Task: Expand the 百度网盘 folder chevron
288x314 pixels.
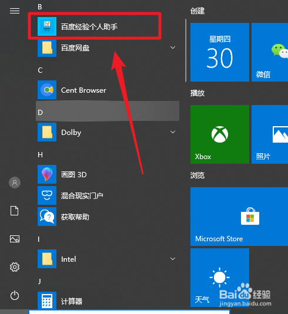Action: pos(173,48)
